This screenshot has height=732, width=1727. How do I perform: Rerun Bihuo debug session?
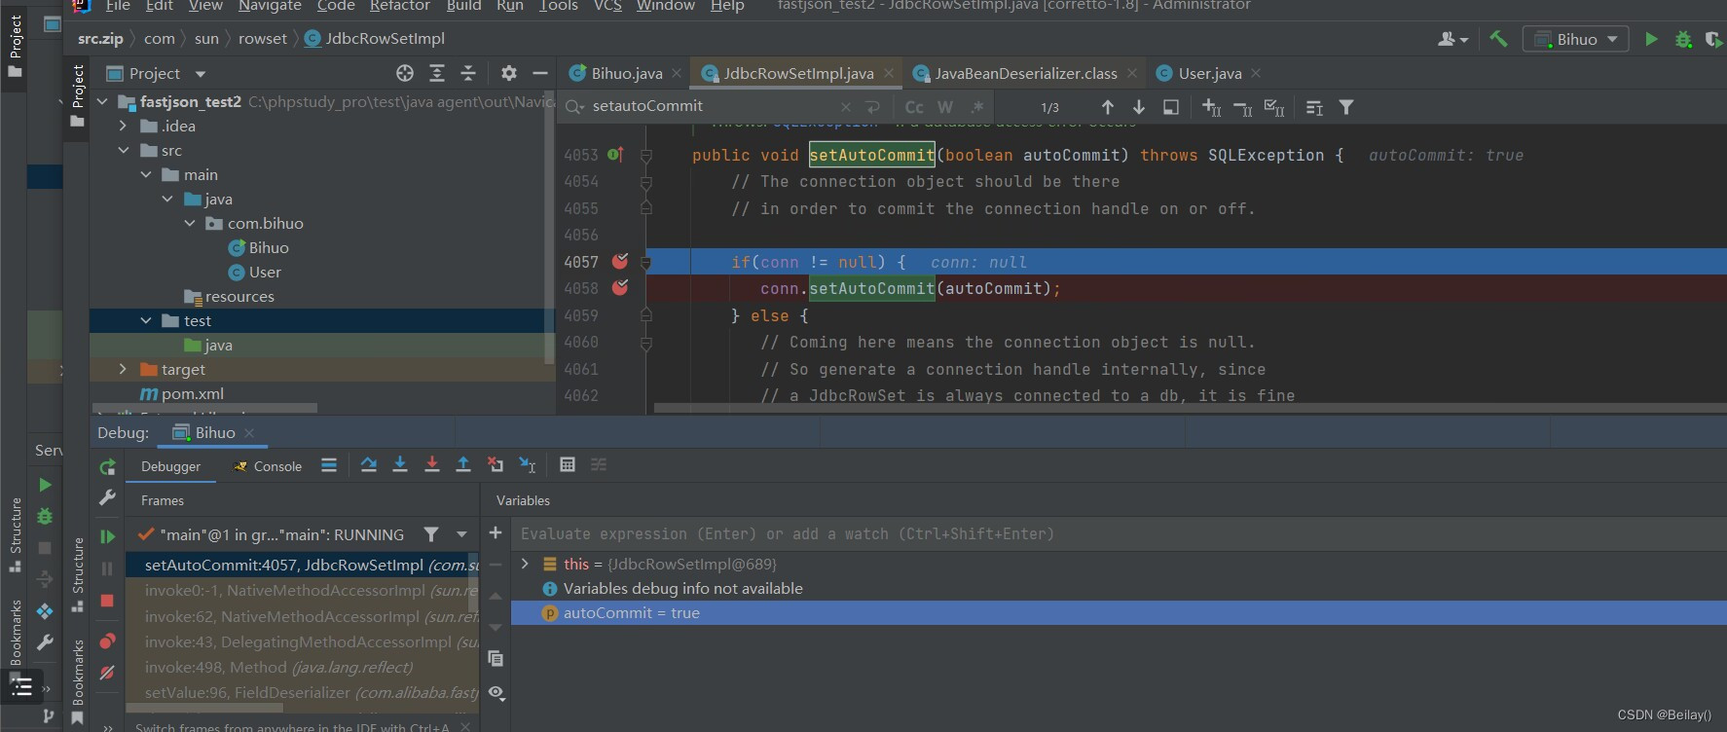tap(107, 467)
